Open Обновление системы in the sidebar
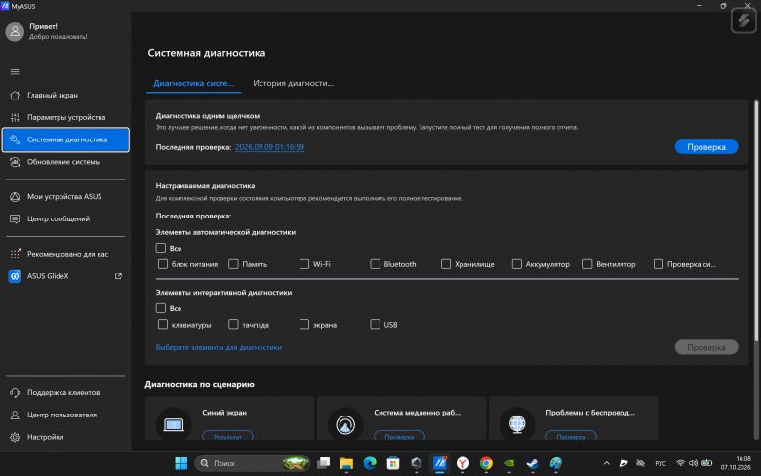Screen dimensions: 761x476 pyautogui.click(x=65, y=162)
